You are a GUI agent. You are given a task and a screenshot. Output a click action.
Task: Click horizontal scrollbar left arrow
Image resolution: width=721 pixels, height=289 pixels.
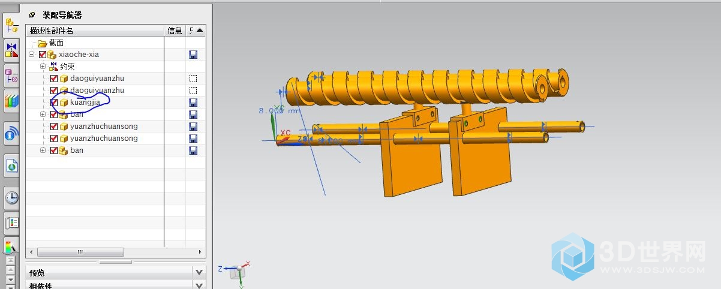click(32, 252)
